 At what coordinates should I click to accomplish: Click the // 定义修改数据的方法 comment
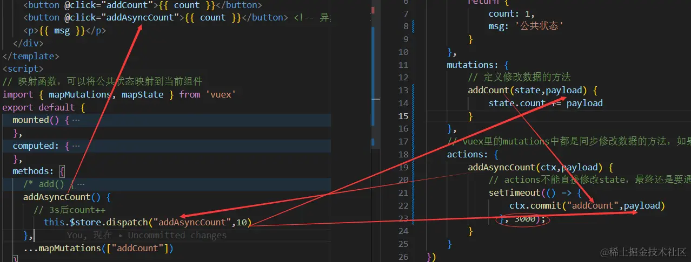520,77
